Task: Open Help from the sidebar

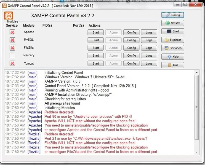Action: point(172,57)
